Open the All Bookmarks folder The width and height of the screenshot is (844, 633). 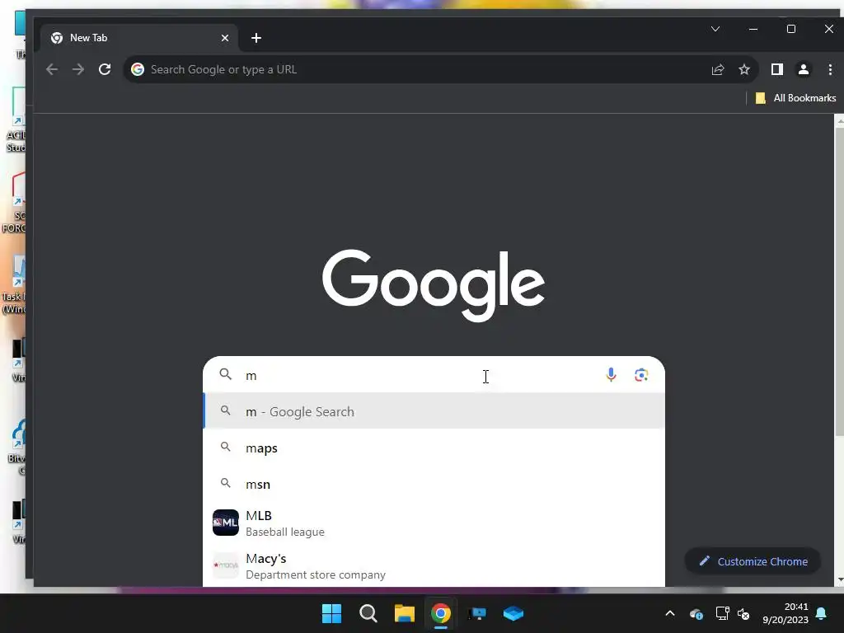(x=795, y=98)
